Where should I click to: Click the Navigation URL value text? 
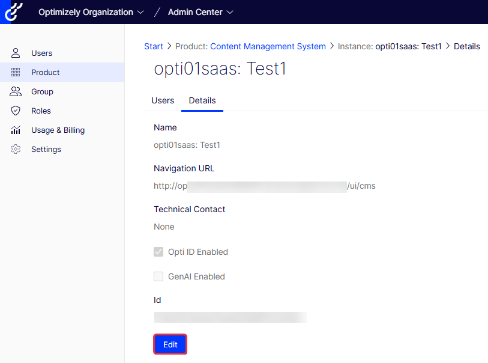pyautogui.click(x=264, y=186)
